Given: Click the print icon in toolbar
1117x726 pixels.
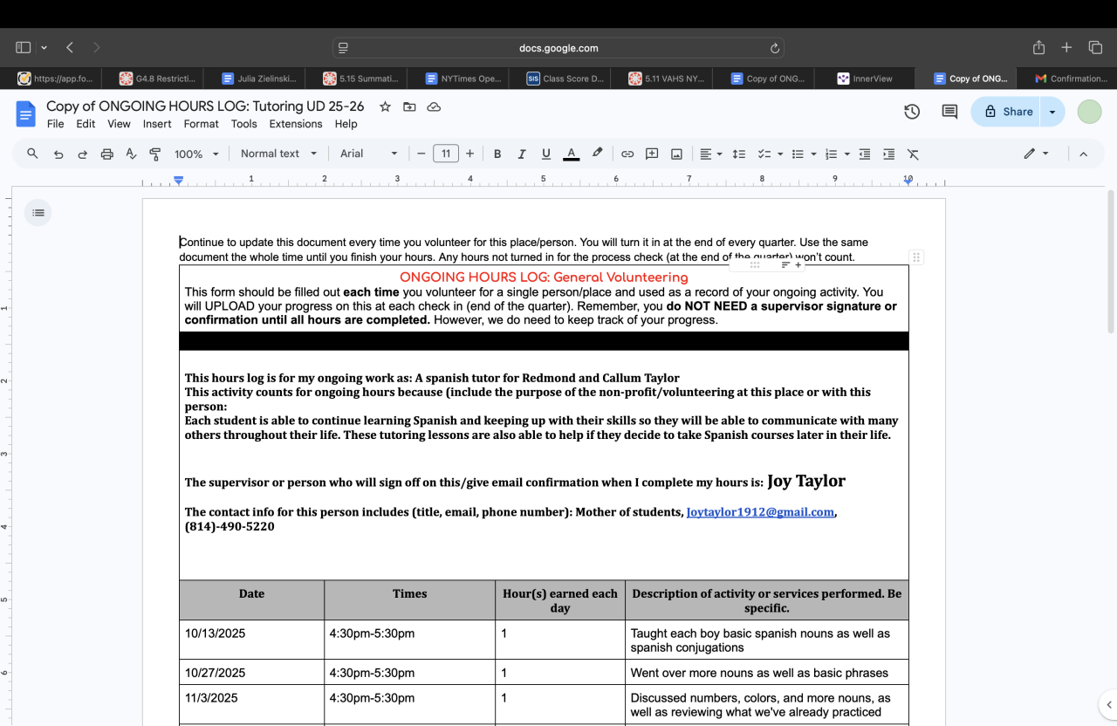Looking at the screenshot, I should click(x=106, y=154).
